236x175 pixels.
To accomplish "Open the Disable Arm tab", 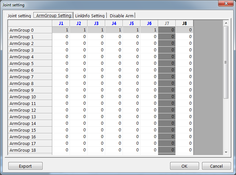I will pyautogui.click(x=121, y=16).
